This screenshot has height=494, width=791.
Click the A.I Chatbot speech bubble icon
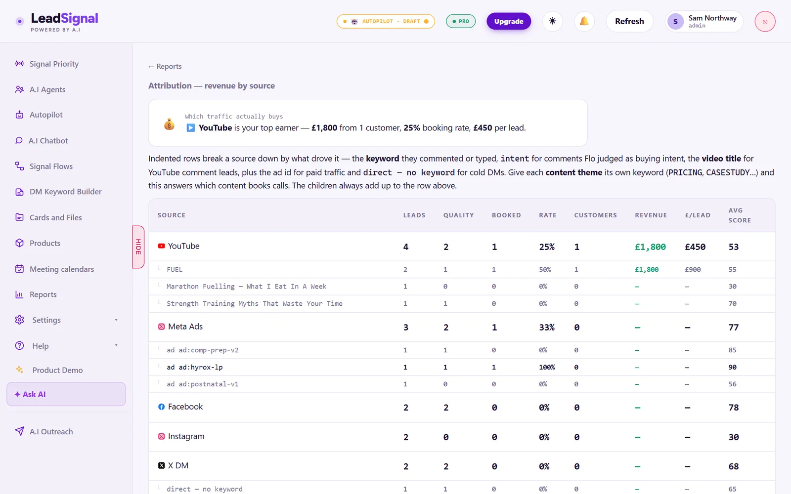pyautogui.click(x=19, y=140)
